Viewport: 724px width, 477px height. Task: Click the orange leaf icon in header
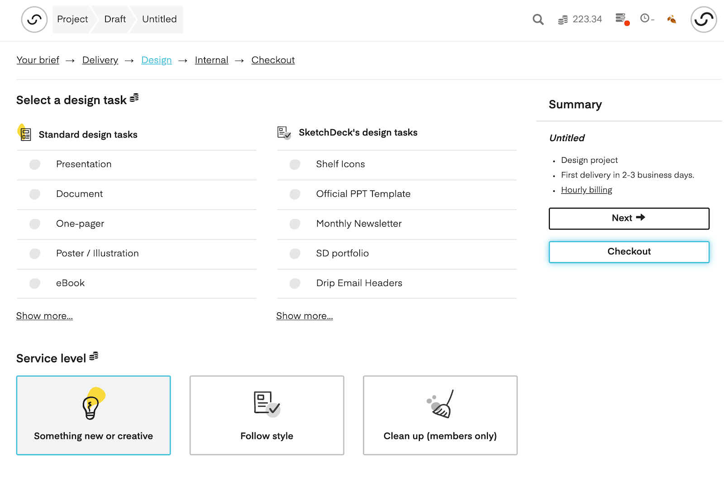672,19
